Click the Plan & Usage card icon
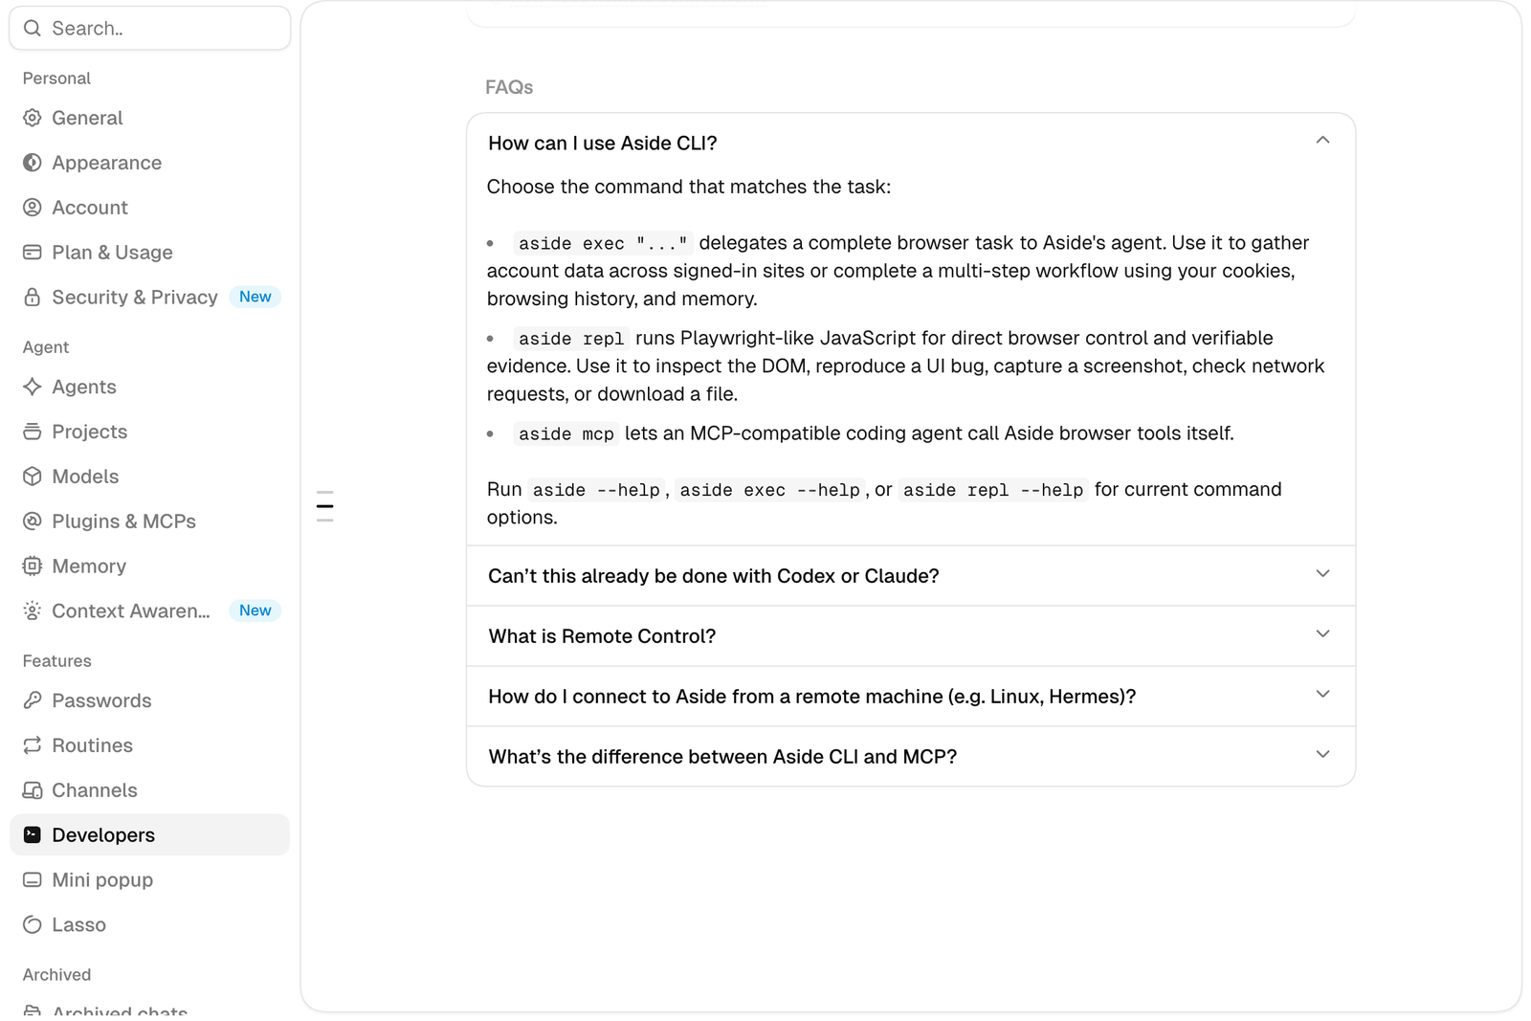The image size is (1531, 1021). pos(33,253)
